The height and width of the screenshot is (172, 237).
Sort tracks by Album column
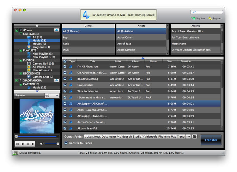(136, 61)
